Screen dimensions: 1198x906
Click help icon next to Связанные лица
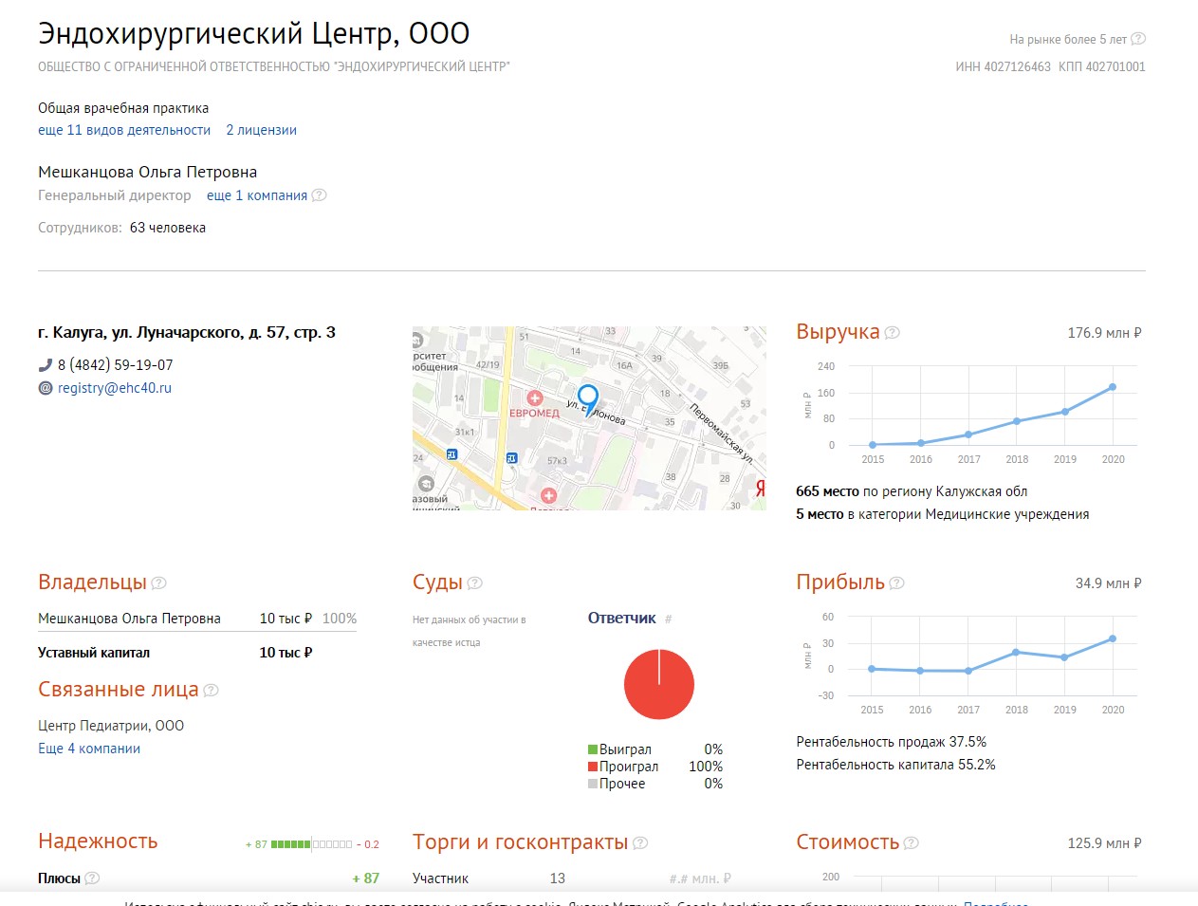[212, 691]
